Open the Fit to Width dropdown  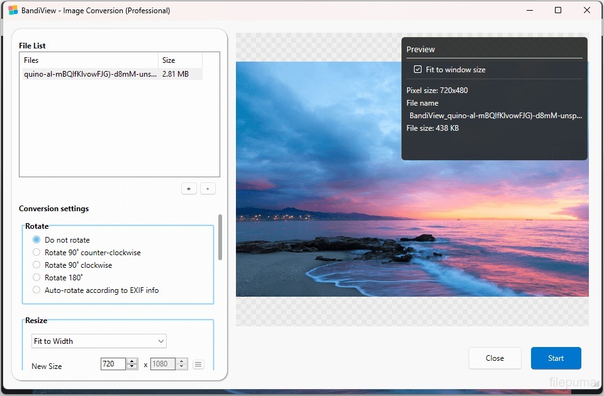click(x=99, y=341)
